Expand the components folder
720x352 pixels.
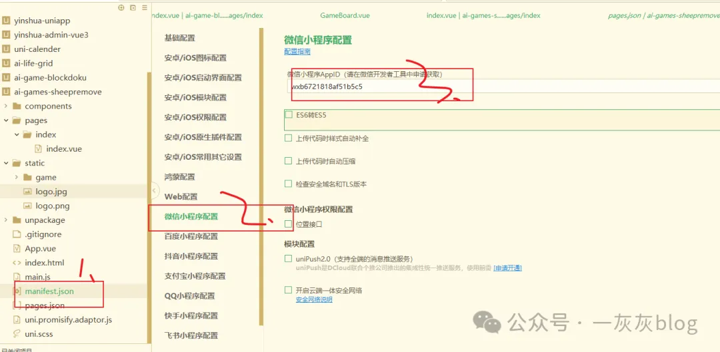click(6, 106)
